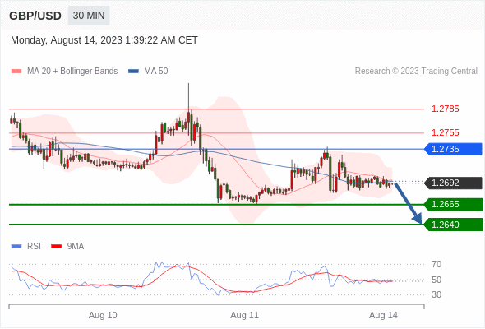The height and width of the screenshot is (329, 485).
Task: Click the GBP/USD pair title
Action: coord(35,16)
